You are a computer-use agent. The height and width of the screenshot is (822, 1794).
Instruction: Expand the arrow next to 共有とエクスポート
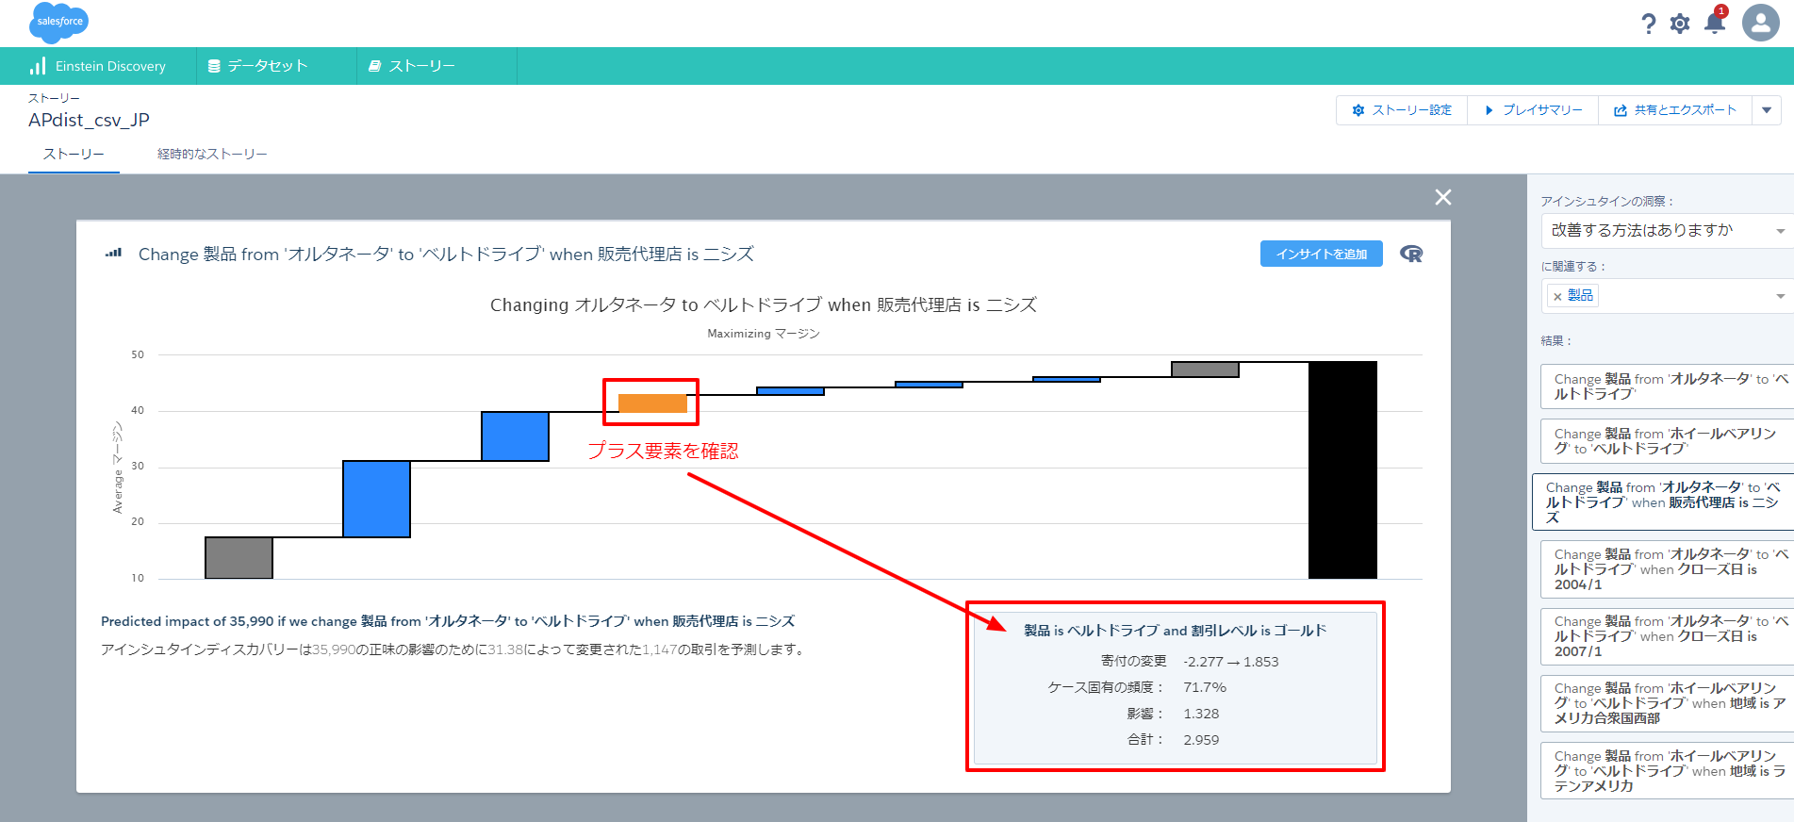[x=1767, y=110]
